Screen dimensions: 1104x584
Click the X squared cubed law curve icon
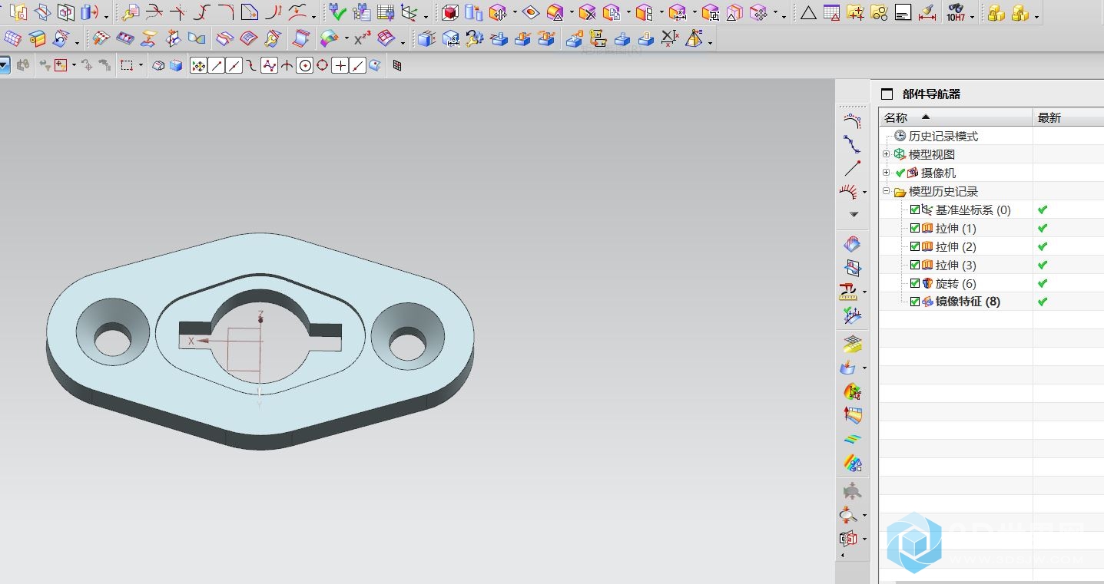(x=362, y=38)
